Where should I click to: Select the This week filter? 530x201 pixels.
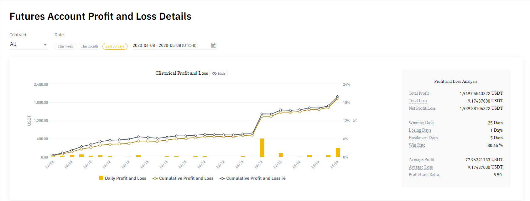65,46
